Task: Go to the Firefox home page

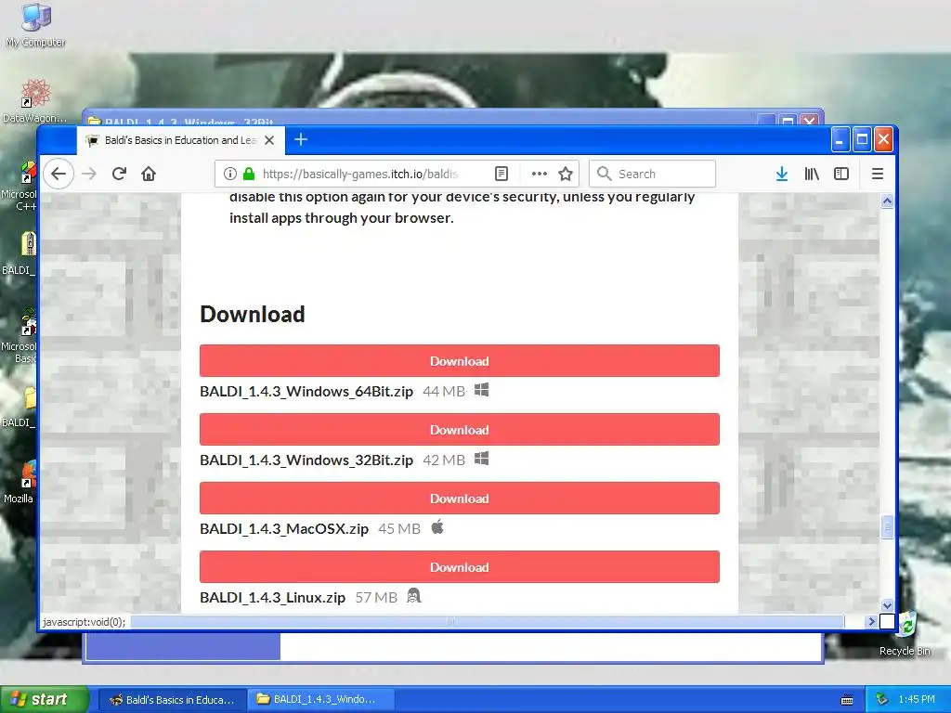Action: point(149,174)
